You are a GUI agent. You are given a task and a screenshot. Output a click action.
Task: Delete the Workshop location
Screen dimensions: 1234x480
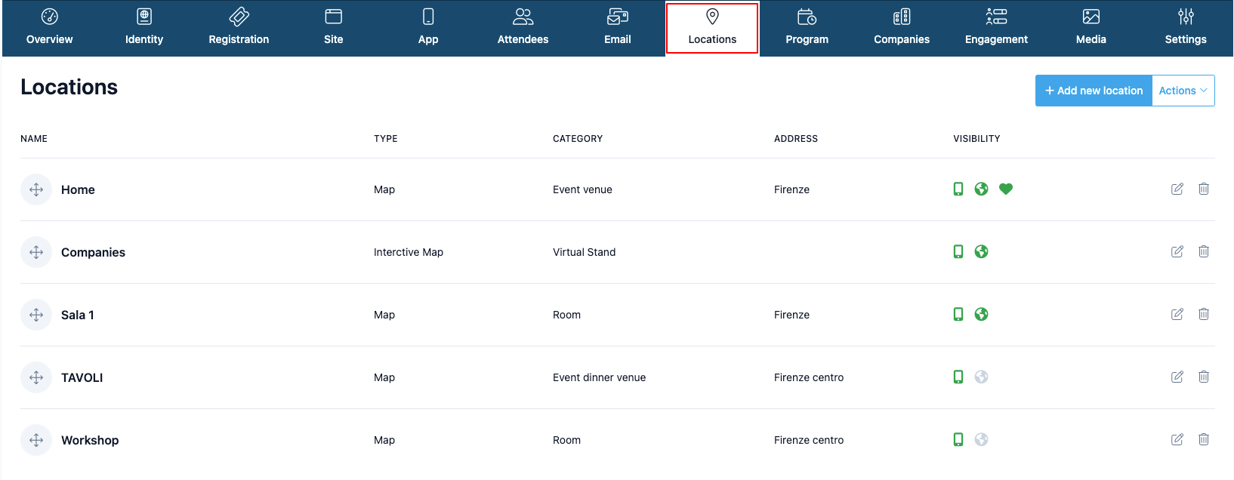pos(1204,439)
